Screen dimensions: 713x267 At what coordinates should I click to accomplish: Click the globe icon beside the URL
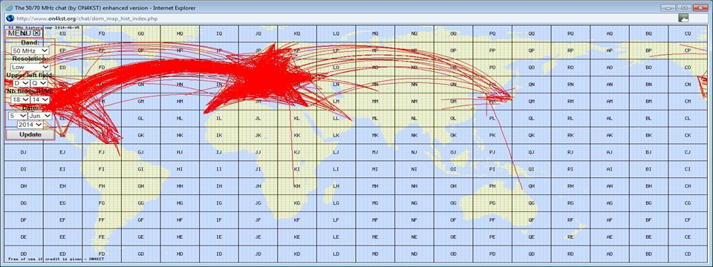10,18
